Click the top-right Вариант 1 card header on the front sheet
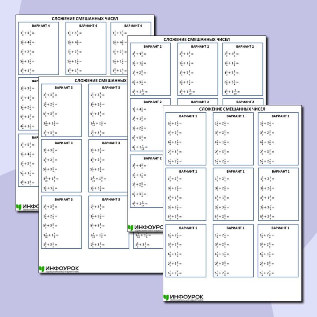The width and height of the screenshot is (317, 317). tap(278, 116)
